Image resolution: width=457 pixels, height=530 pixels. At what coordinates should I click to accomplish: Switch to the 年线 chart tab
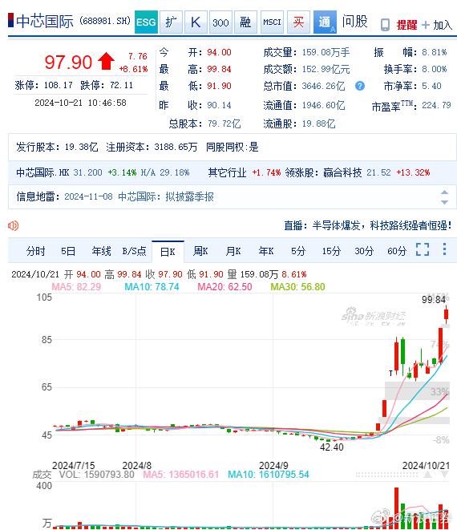pos(101,251)
